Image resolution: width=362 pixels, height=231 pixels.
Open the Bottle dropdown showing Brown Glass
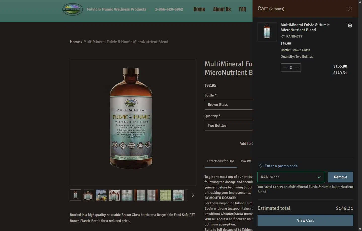pos(229,105)
